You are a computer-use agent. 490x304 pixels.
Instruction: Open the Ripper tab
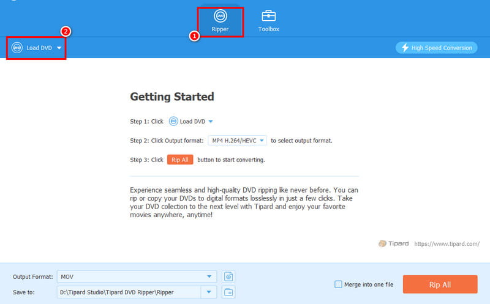pyautogui.click(x=219, y=21)
